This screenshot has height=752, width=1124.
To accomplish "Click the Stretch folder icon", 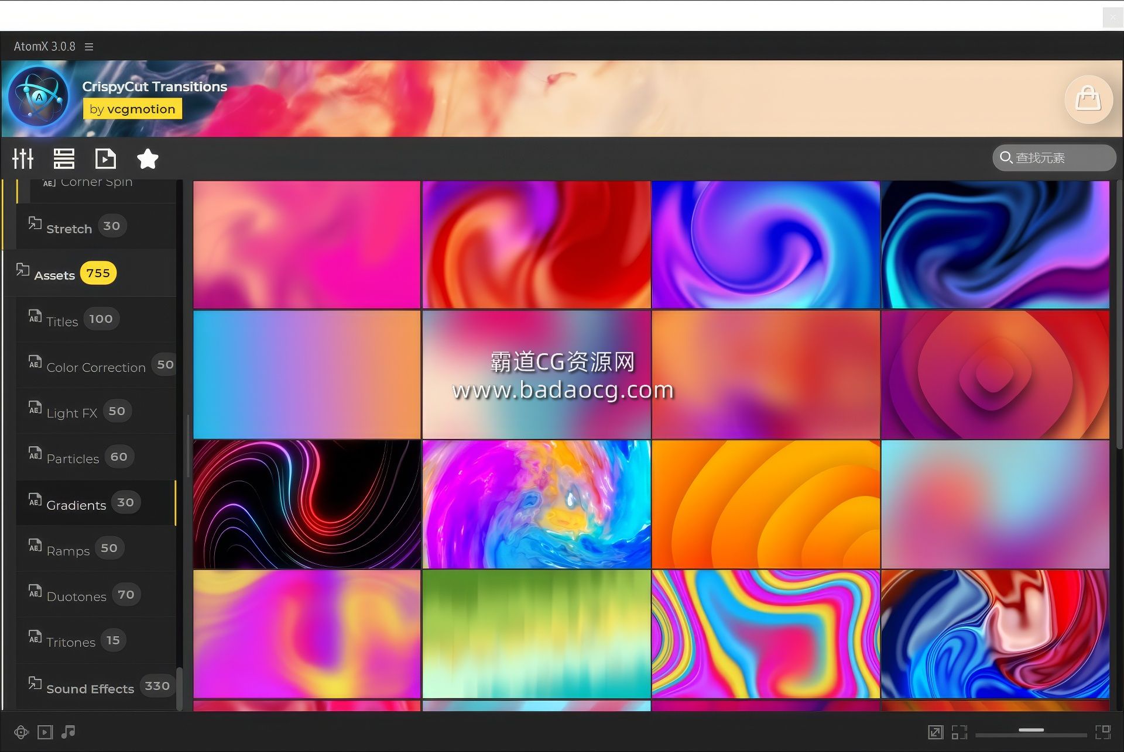I will (35, 223).
